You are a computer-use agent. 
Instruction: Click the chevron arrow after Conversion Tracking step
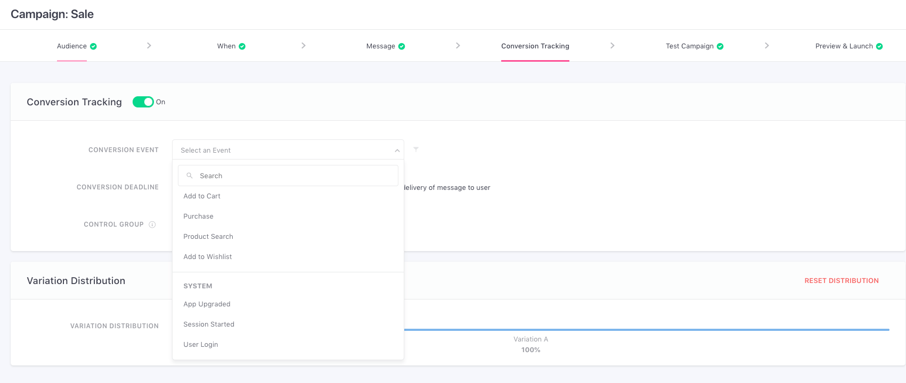click(x=613, y=46)
